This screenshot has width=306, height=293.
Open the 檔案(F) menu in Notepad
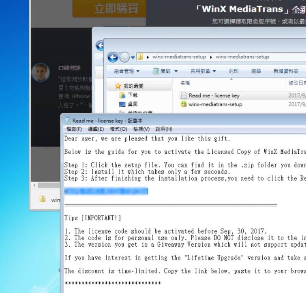coord(74,129)
